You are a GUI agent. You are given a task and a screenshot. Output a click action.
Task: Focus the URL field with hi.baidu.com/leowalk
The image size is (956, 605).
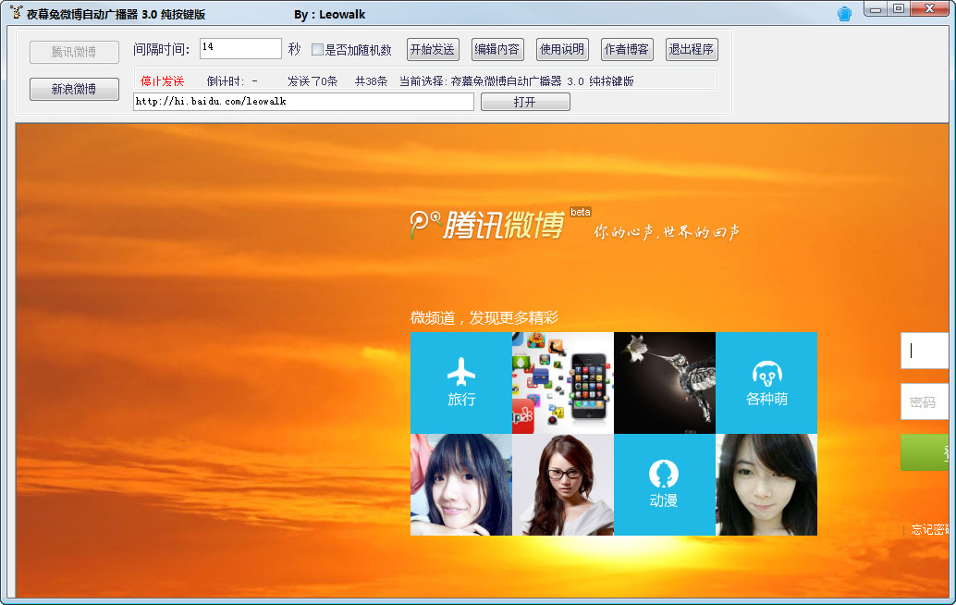(303, 101)
